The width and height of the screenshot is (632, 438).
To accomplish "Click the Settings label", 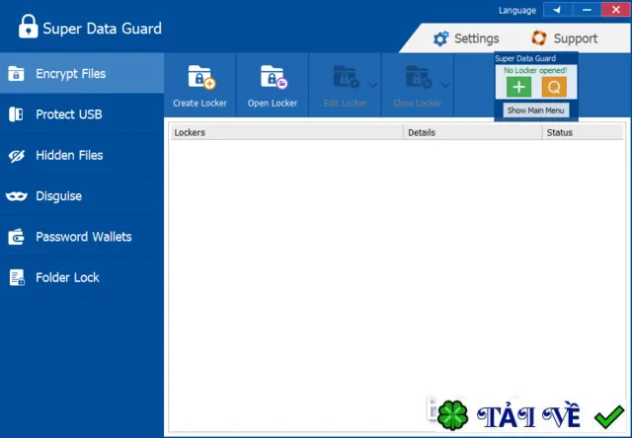I will [476, 38].
